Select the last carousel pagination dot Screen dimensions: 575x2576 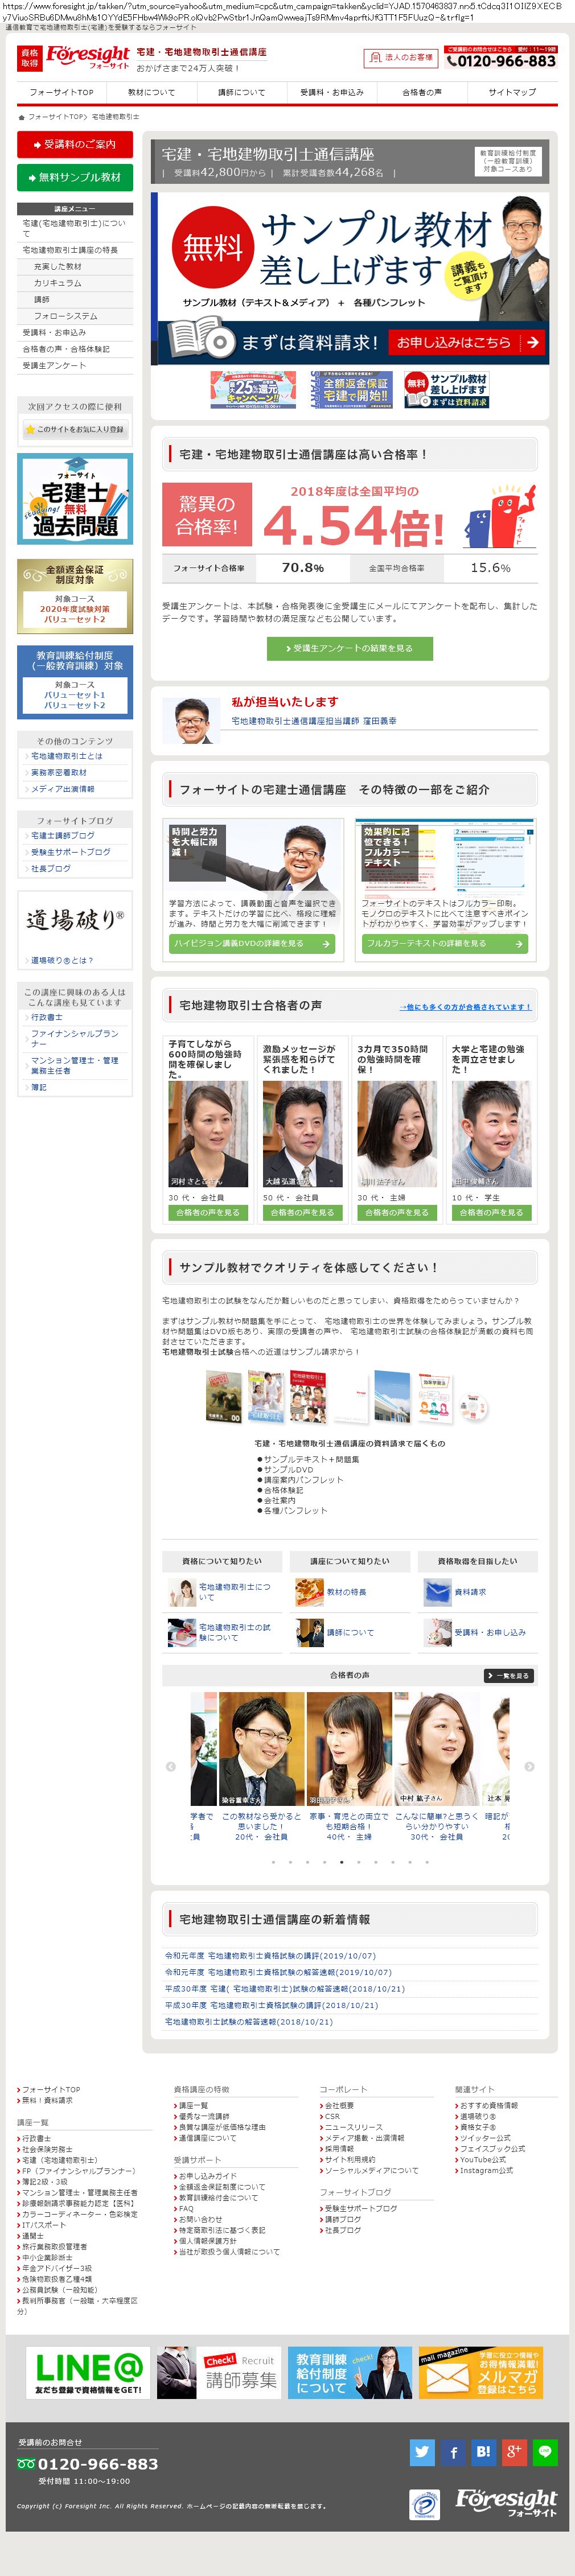[x=427, y=1862]
